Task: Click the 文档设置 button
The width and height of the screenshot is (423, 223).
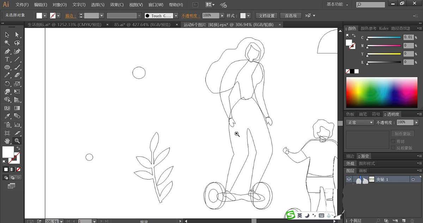Action: [266, 16]
